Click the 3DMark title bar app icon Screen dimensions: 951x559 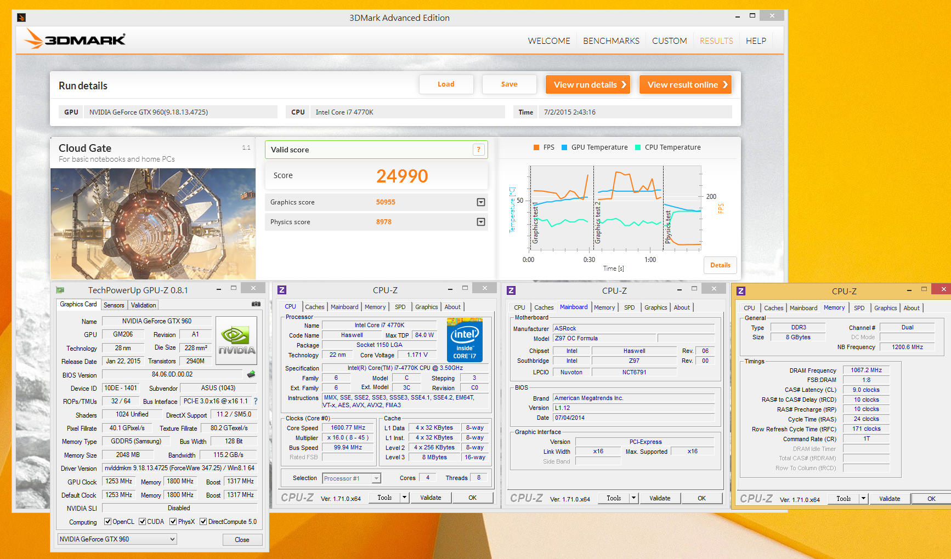coord(21,18)
